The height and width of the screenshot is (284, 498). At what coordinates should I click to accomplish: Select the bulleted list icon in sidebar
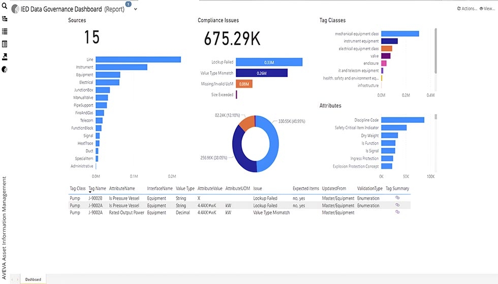[x=5, y=31]
